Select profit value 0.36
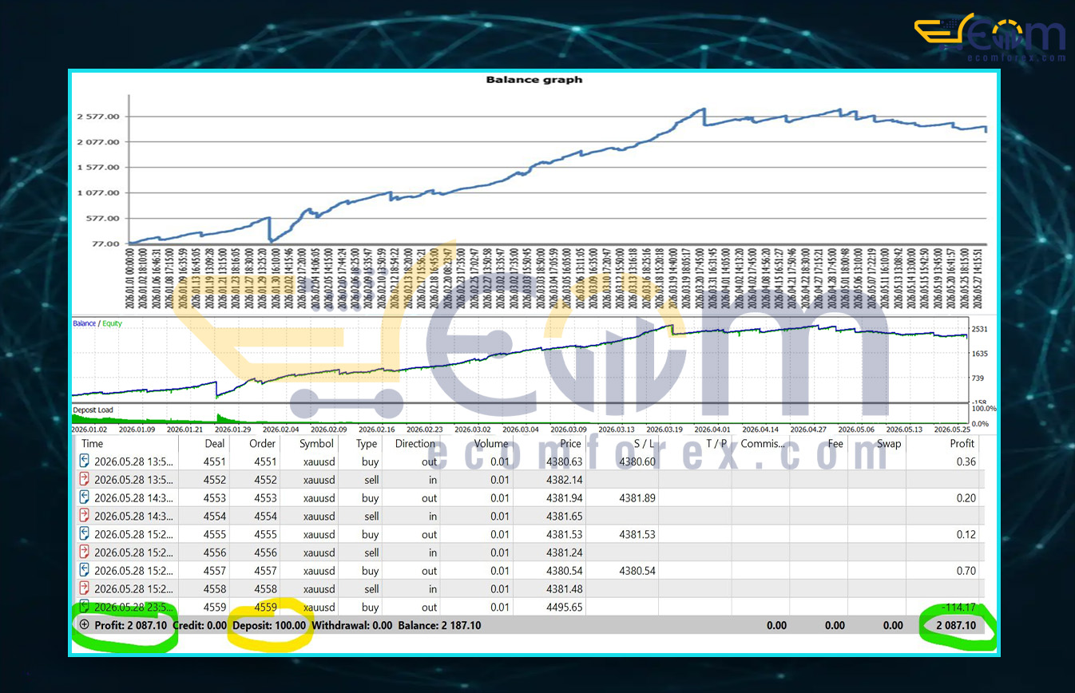The width and height of the screenshot is (1075, 693). pyautogui.click(x=966, y=461)
